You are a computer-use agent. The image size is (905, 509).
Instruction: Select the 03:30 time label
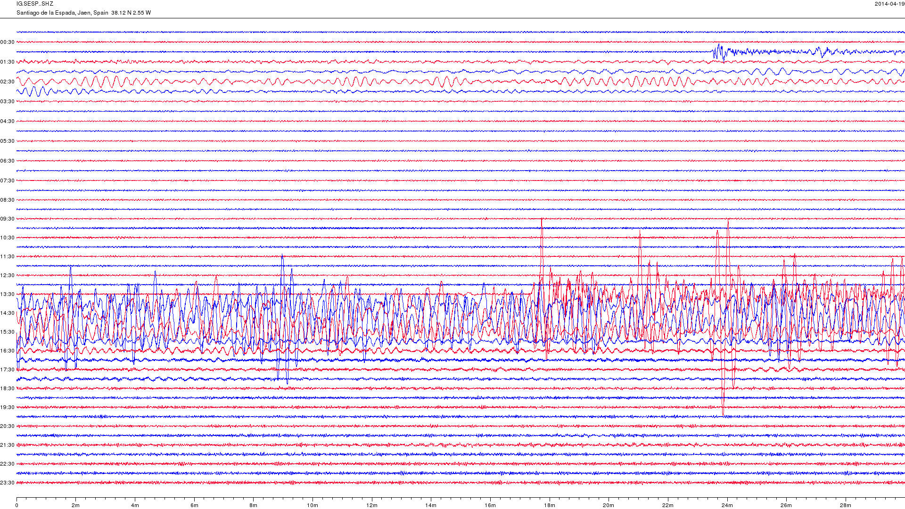[7, 102]
